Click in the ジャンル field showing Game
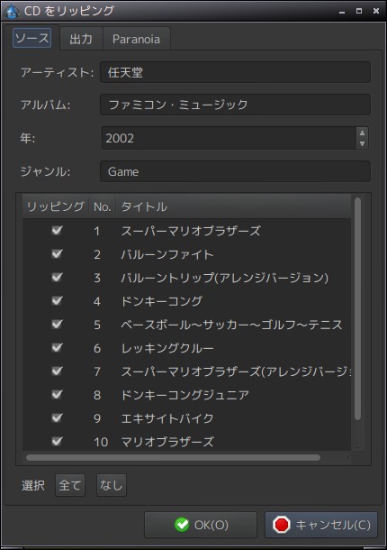387x550 pixels. tap(235, 171)
